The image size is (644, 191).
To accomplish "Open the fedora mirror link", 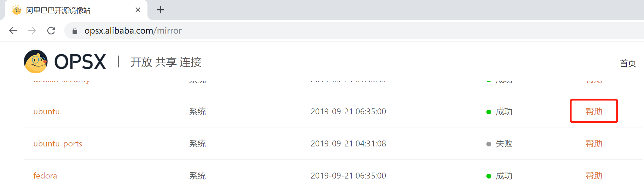I will [x=45, y=176].
